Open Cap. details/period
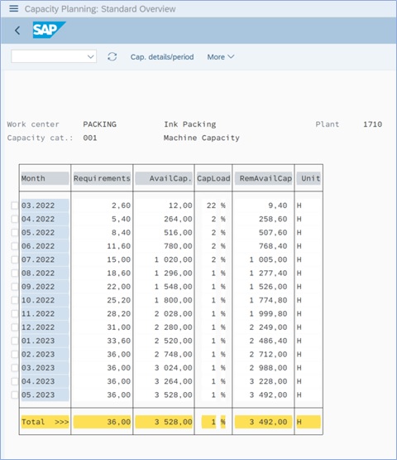This screenshot has height=460, width=397. click(x=162, y=57)
